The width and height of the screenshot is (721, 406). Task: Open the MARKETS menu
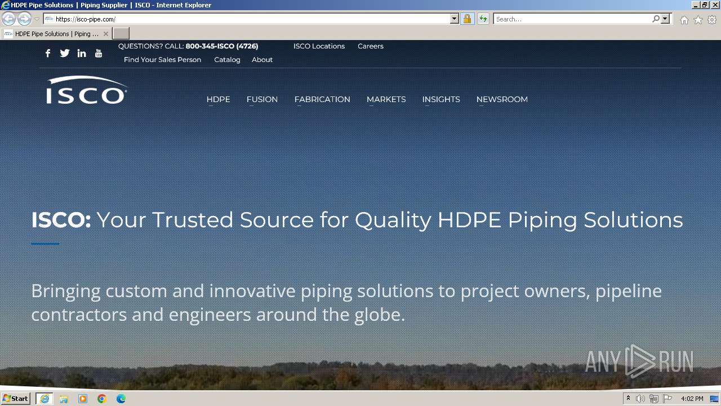point(386,99)
